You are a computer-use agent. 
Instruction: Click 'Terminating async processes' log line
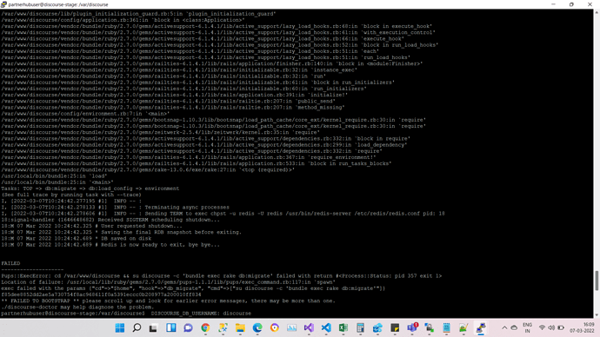[x=115, y=207]
